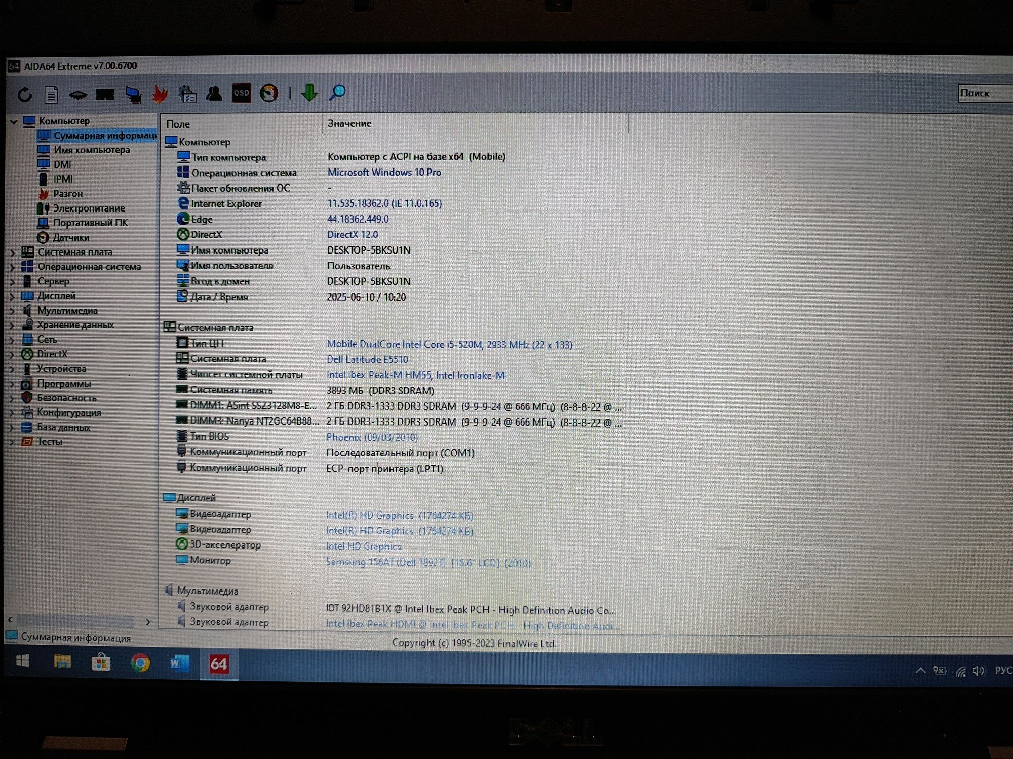
Task: Open the Intel HD Graphics 3D accelerator link
Action: coord(364,546)
